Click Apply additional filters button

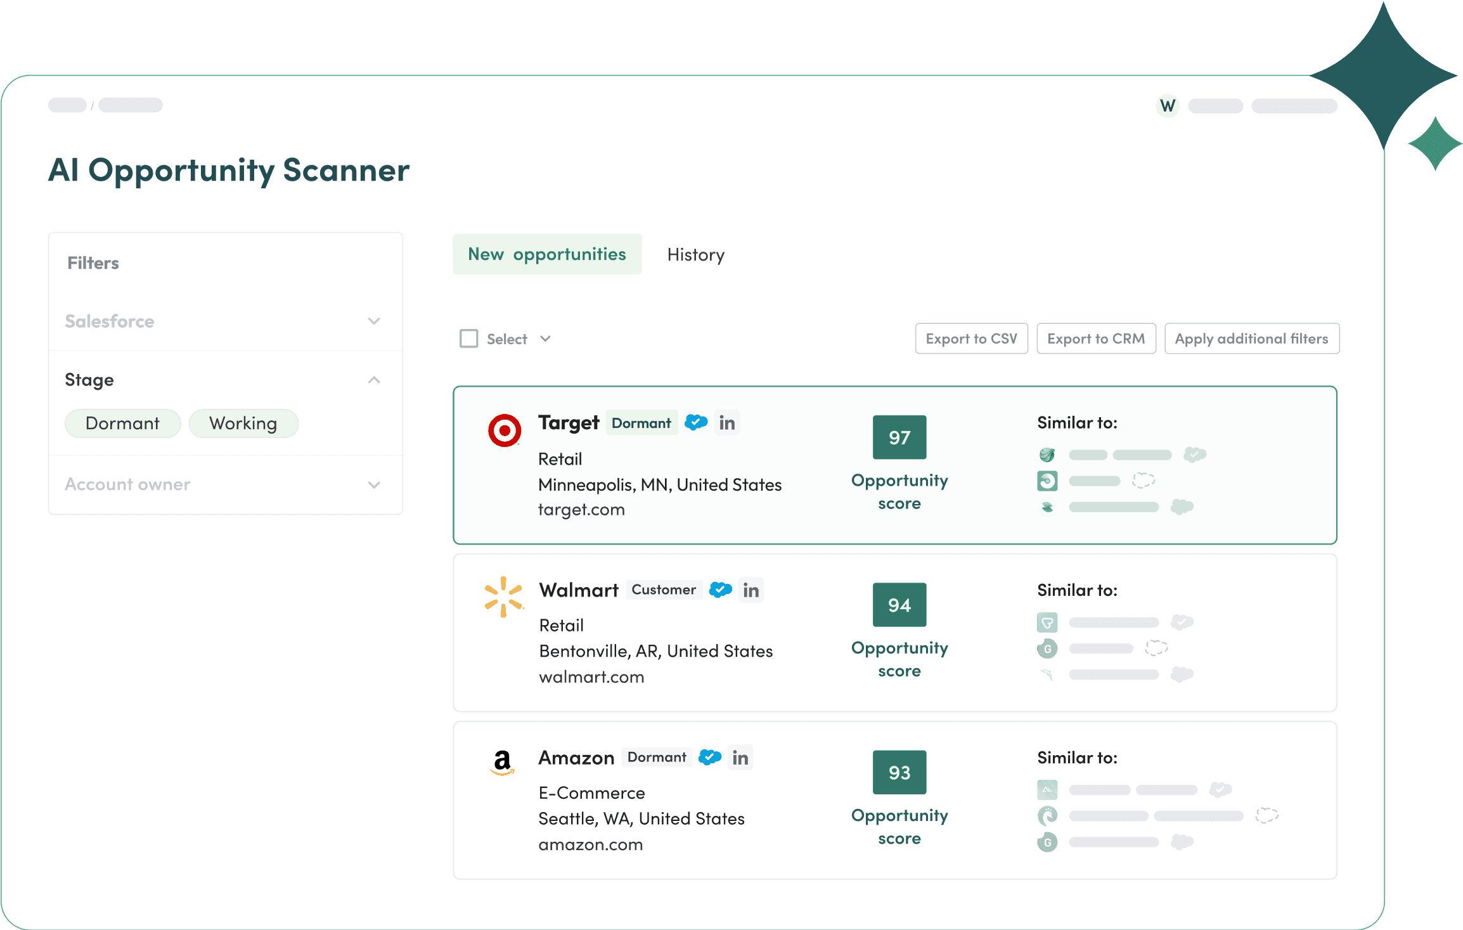(x=1251, y=339)
